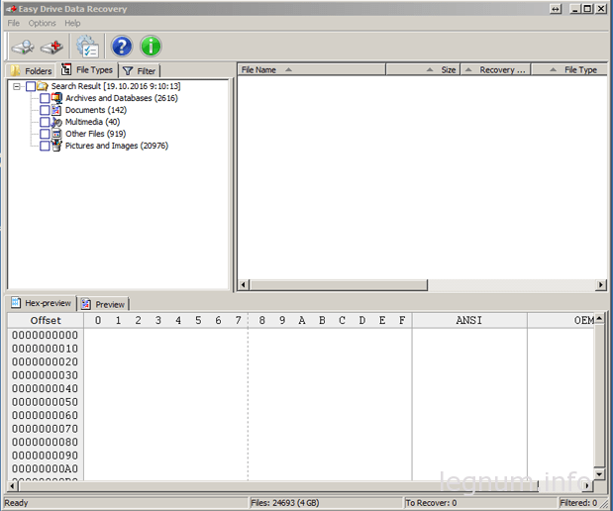Click the Documents category icon
This screenshot has width=613, height=511.
pos(56,110)
